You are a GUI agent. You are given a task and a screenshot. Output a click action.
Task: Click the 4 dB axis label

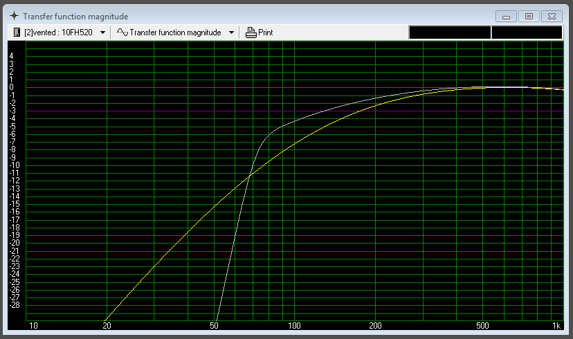[x=12, y=56]
